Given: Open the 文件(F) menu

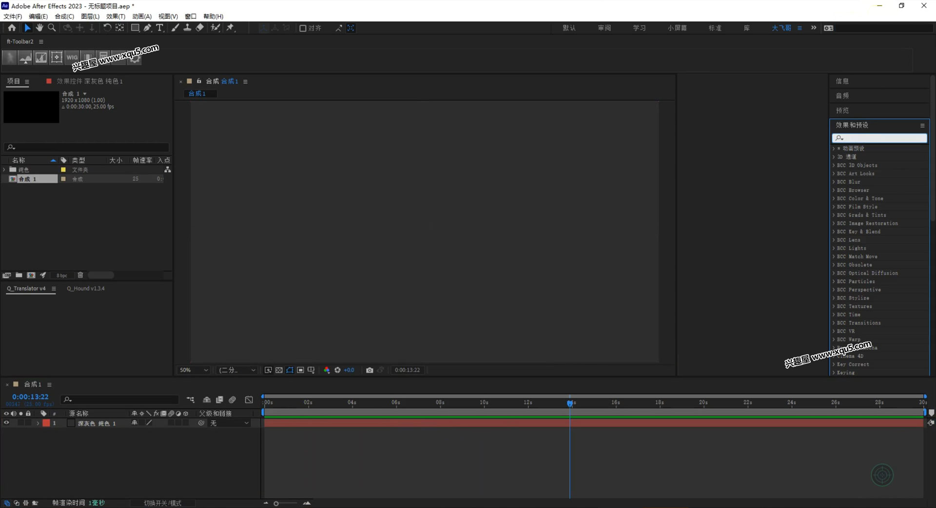Looking at the screenshot, I should pos(13,16).
